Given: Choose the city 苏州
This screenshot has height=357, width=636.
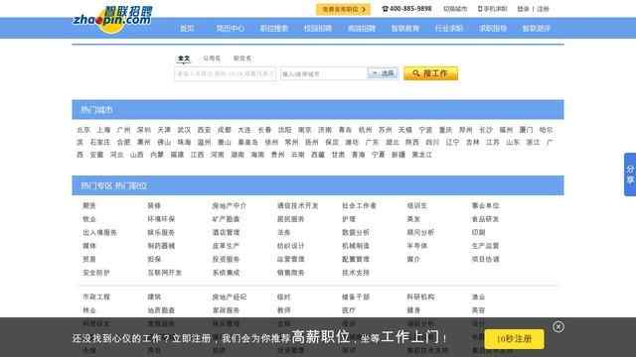Looking at the screenshot, I should (x=385, y=130).
